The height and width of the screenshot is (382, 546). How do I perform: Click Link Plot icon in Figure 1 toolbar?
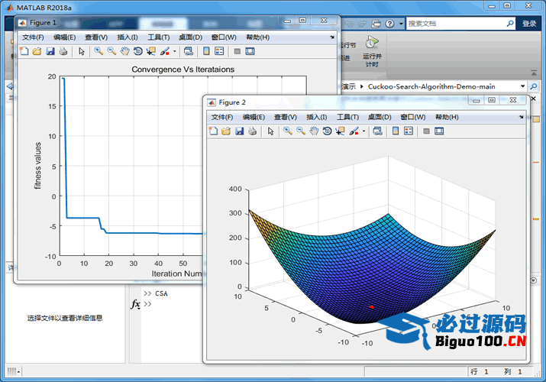[189, 51]
